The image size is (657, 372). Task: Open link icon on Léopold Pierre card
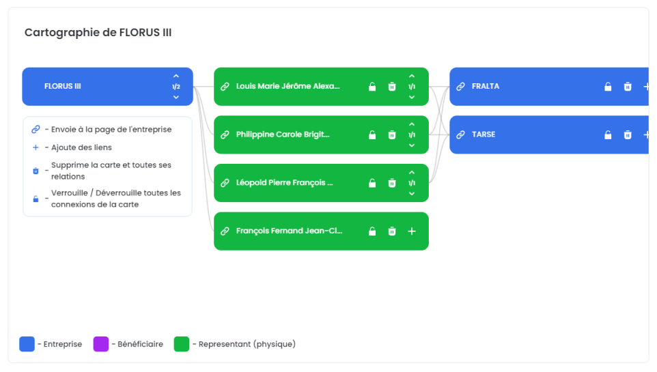225,183
